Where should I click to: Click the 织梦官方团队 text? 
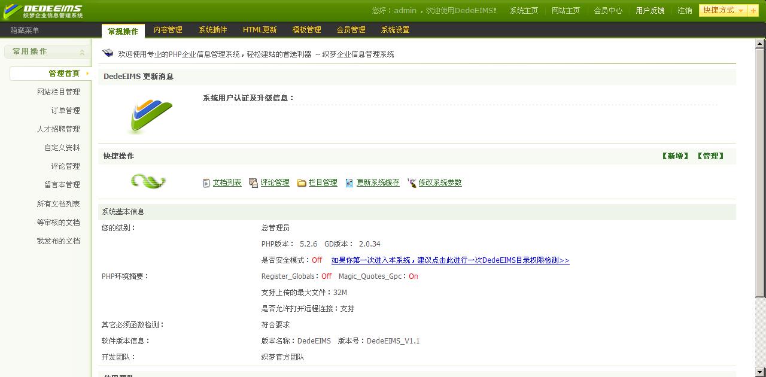click(282, 357)
